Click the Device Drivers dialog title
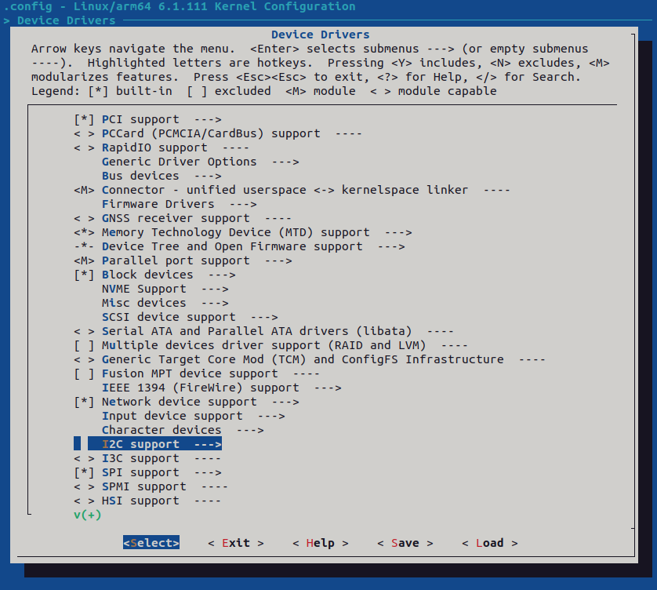Viewport: 657px width, 590px height. (x=321, y=35)
